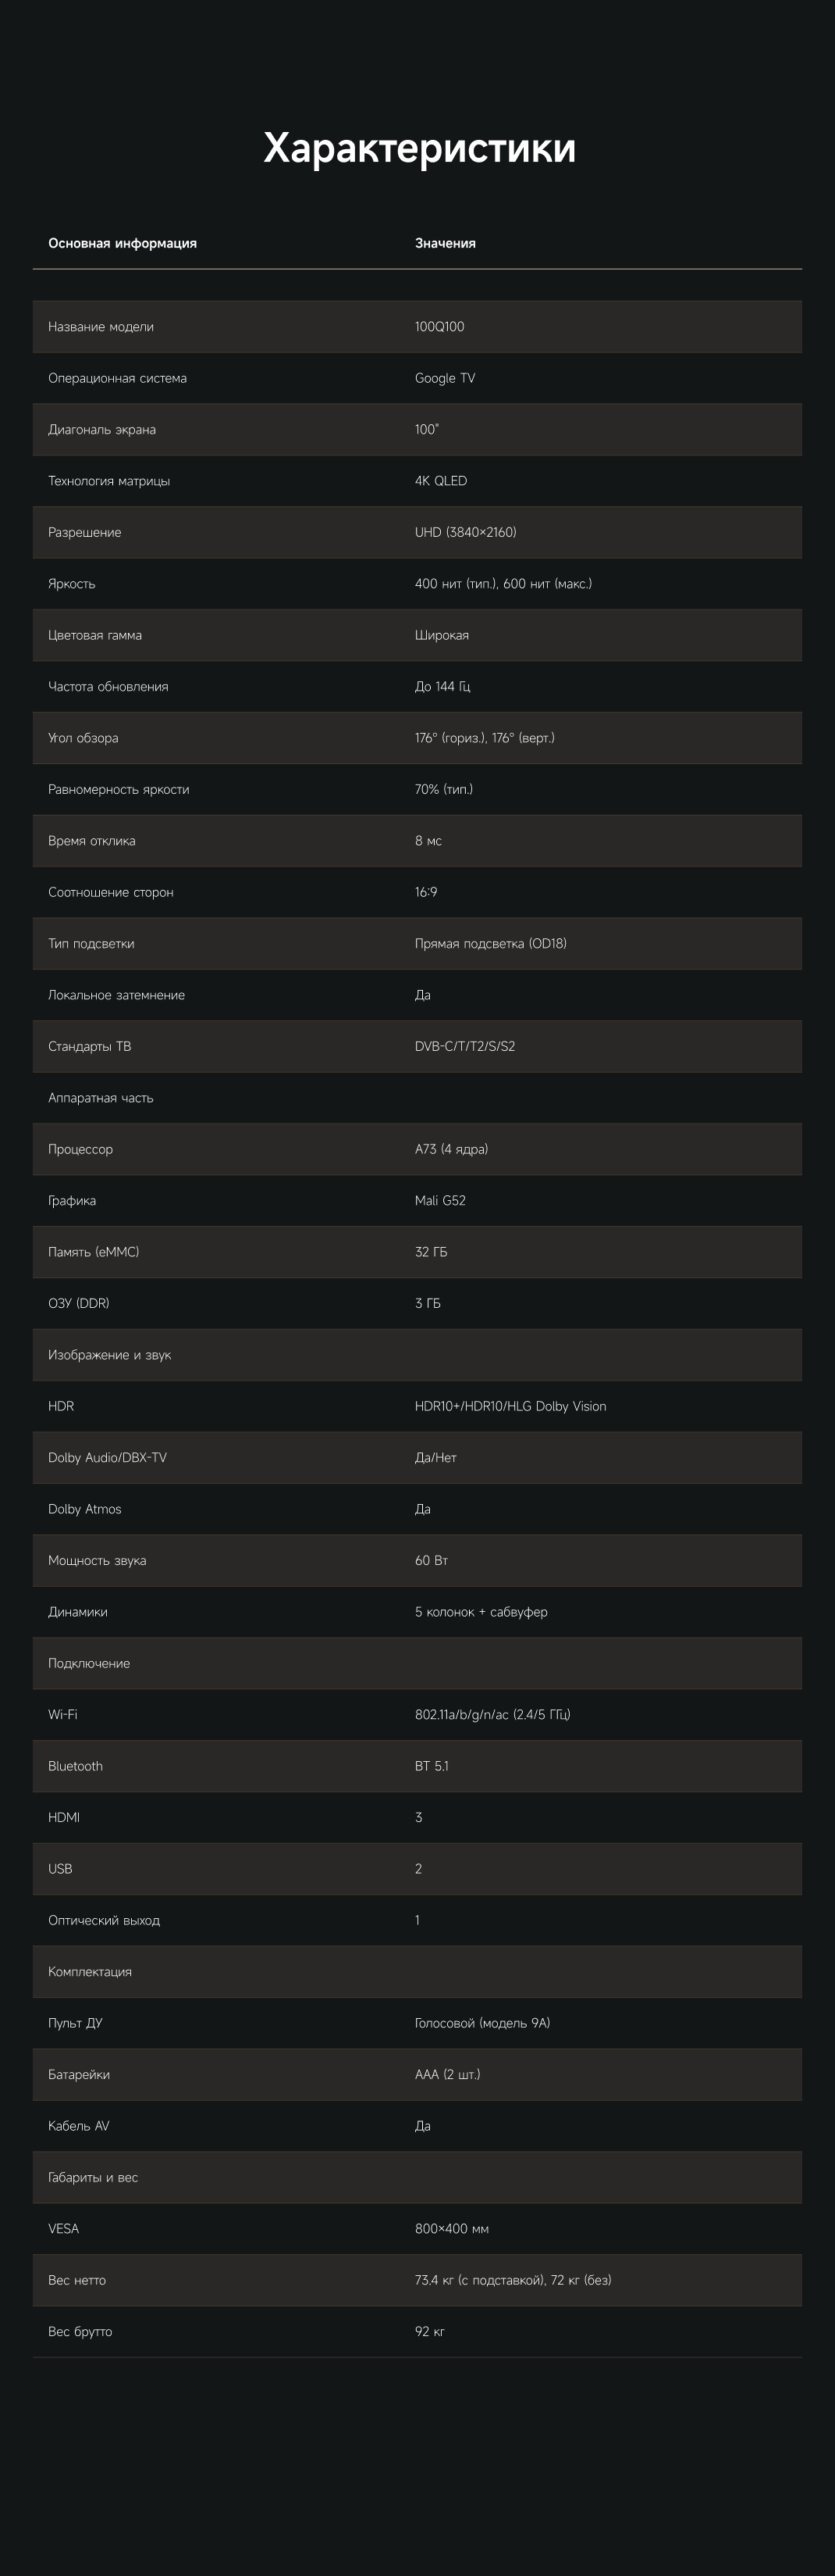The image size is (835, 2576).
Task: Click the Аппаратная часть section heading
Action: (101, 1098)
